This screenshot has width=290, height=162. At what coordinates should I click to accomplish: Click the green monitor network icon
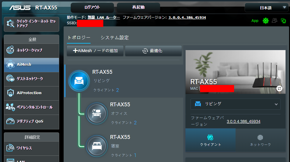click(x=283, y=21)
